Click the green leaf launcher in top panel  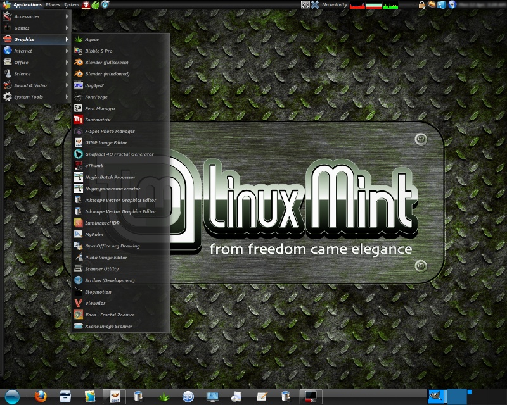click(96, 4)
